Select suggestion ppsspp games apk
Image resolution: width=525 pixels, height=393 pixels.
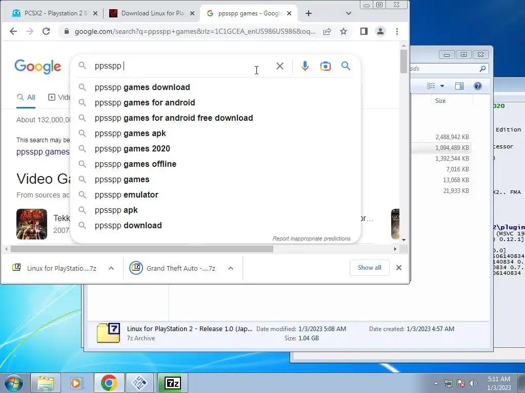click(216, 134)
